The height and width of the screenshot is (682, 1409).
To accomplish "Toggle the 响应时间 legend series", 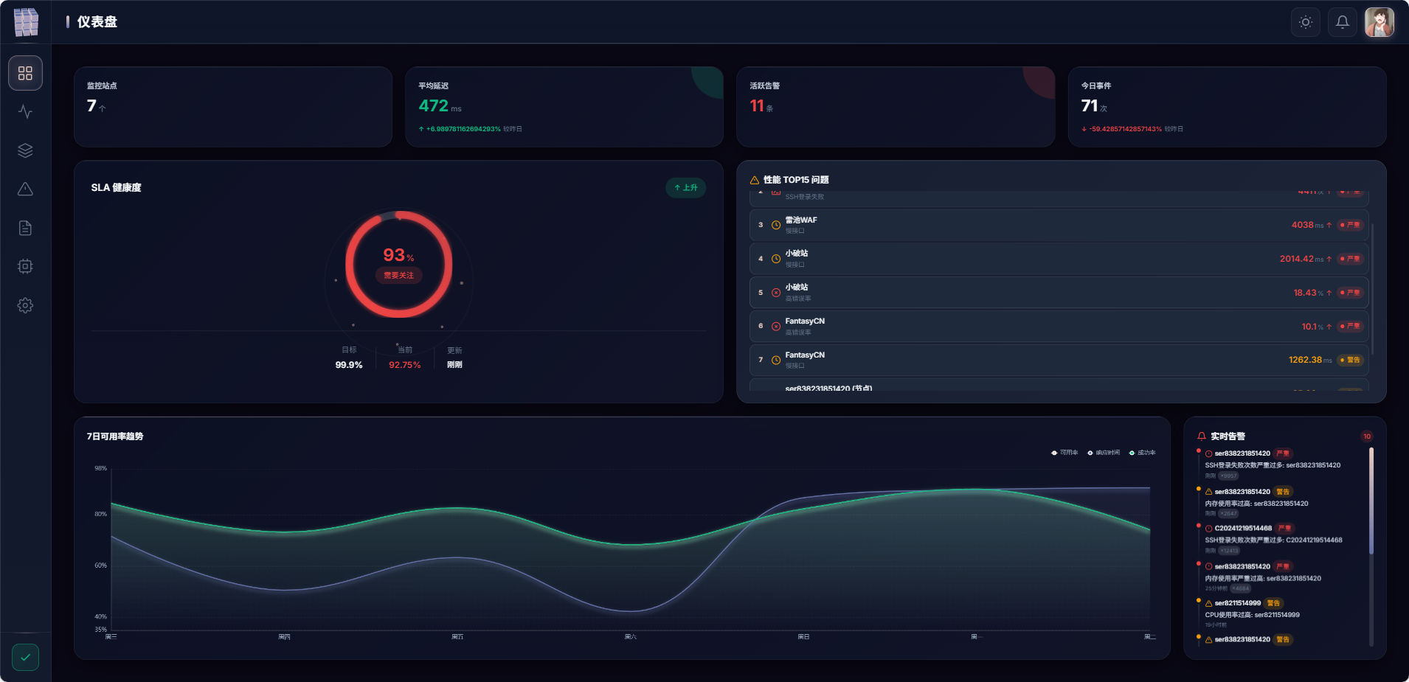I will [1104, 453].
